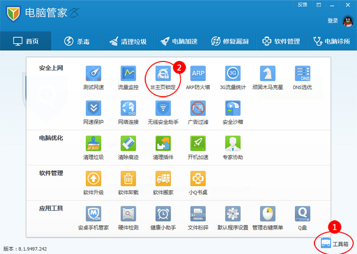Viewport: 357px width, 254px height.
Task: Open the ARP防火墙 tool
Action: [198, 74]
